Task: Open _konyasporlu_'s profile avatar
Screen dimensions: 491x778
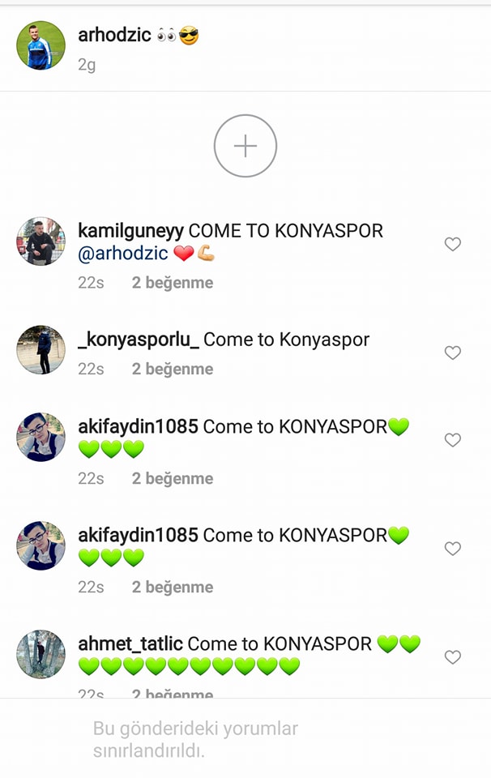Action: click(x=41, y=350)
